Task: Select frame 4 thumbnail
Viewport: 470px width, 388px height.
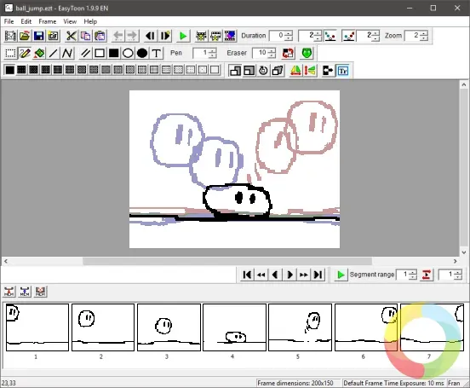Action: pyautogui.click(x=234, y=327)
